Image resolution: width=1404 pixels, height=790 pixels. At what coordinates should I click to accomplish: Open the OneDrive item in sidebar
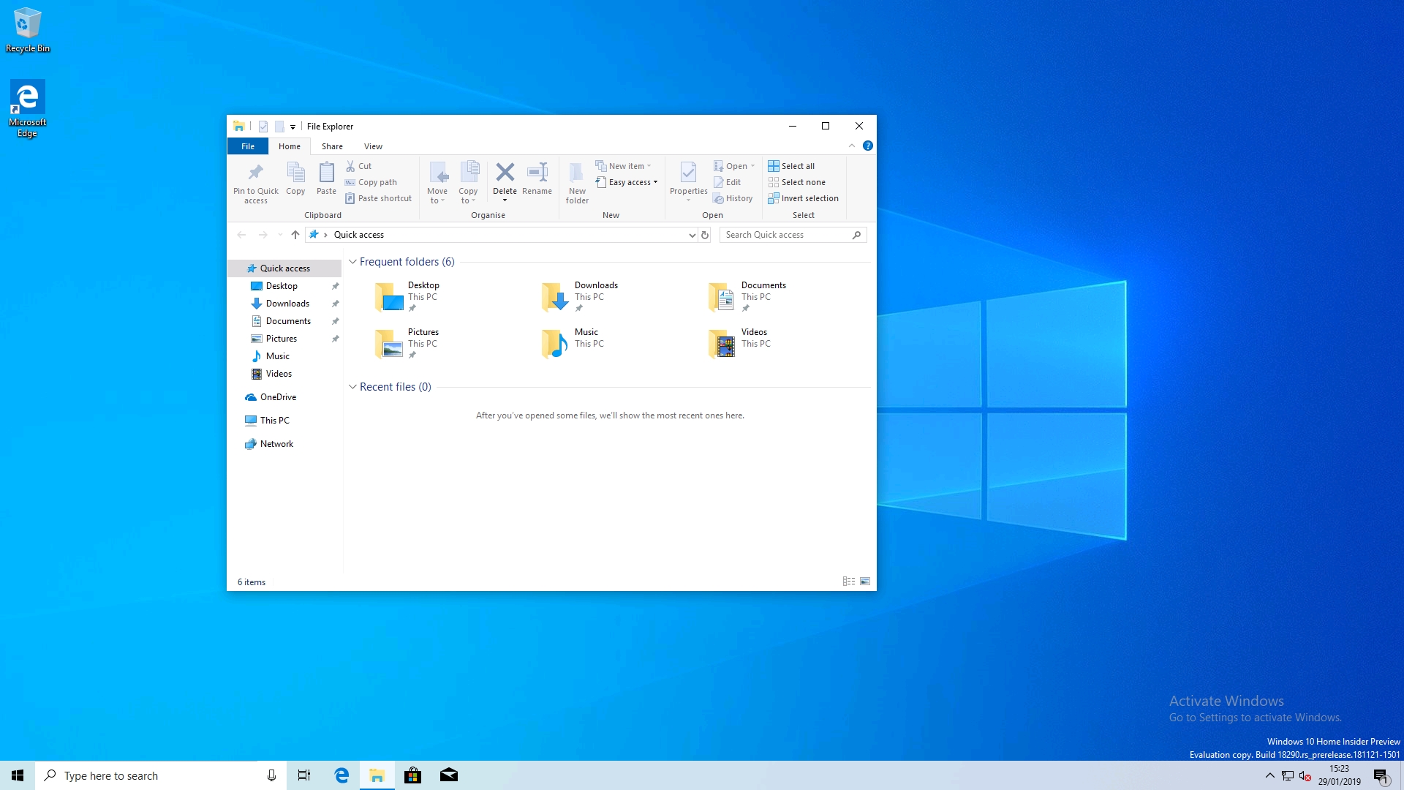tap(278, 396)
